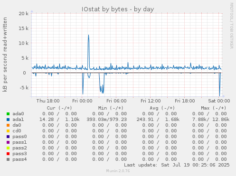Click the 'Munin 2.0.76' footer text

[x=118, y=171]
